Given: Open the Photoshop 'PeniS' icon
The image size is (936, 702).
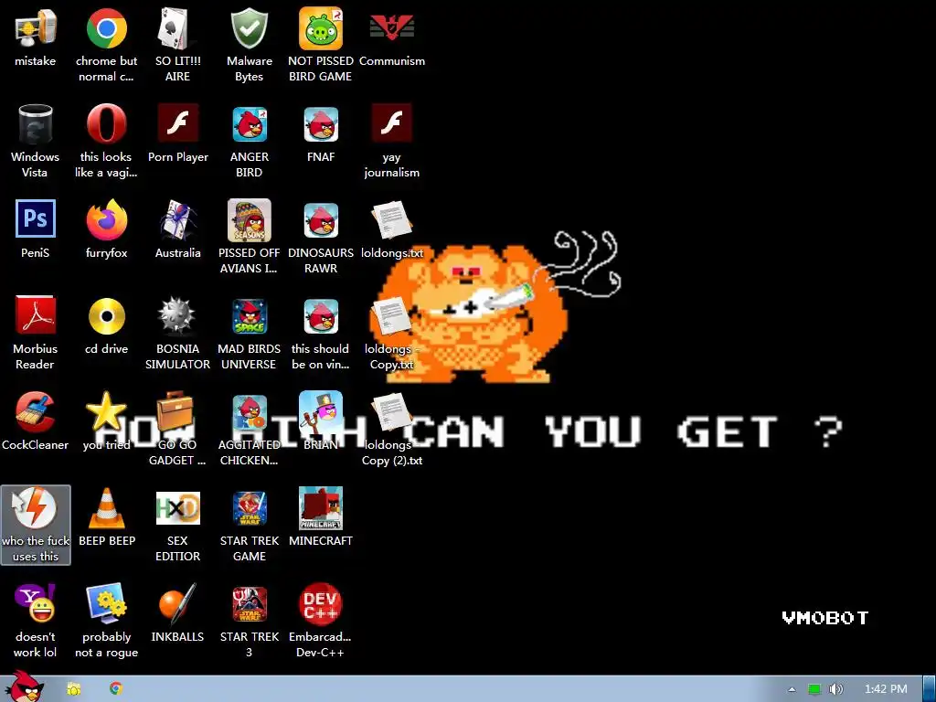Looking at the screenshot, I should [36, 218].
